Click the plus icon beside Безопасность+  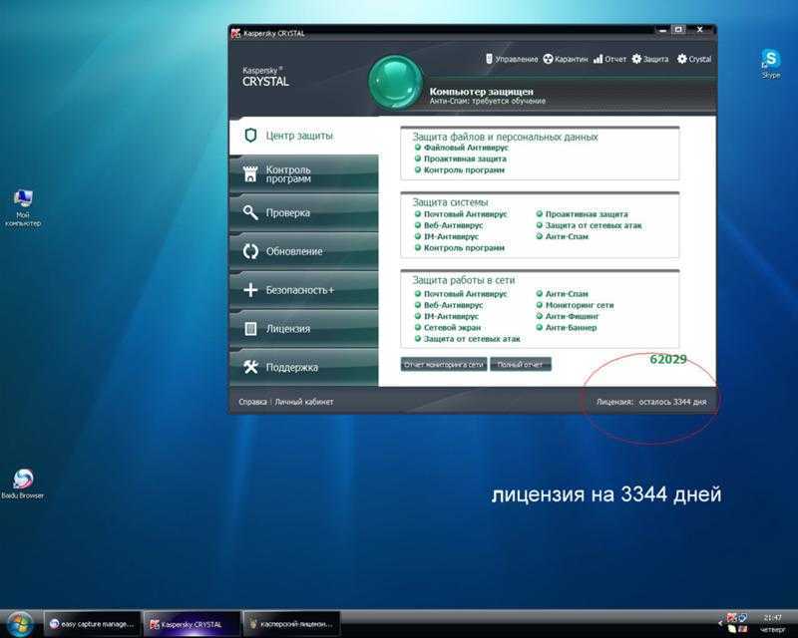tap(250, 290)
